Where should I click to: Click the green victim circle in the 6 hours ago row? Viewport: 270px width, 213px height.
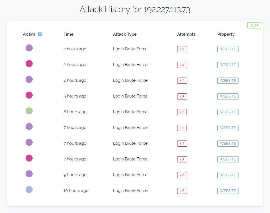pyautogui.click(x=29, y=111)
